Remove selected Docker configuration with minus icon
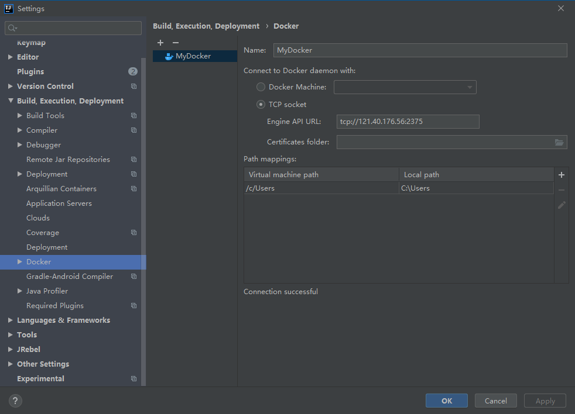The height and width of the screenshot is (414, 575). pyautogui.click(x=176, y=43)
